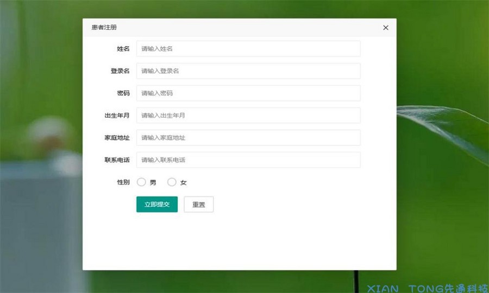
Task: Click the 联系电话 label text
Action: click(117, 160)
